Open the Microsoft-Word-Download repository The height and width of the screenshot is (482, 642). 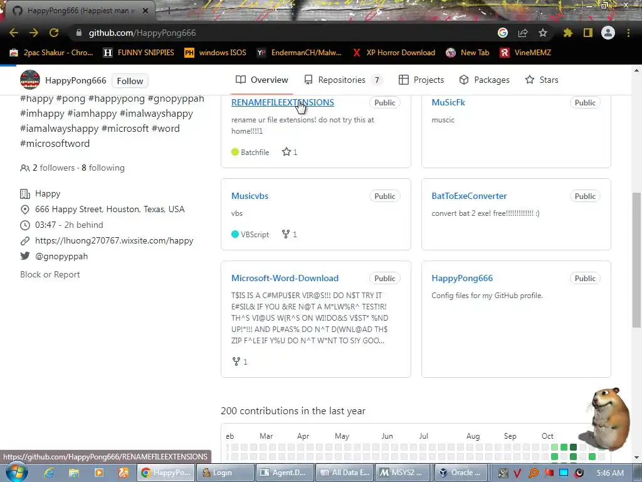tap(285, 278)
